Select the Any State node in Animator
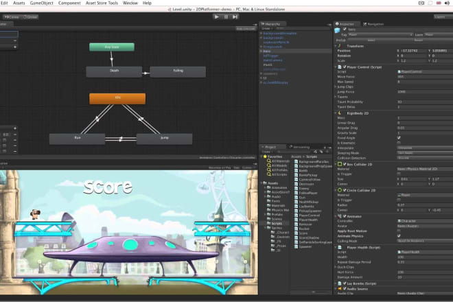This screenshot has height=302, width=453. tap(112, 47)
